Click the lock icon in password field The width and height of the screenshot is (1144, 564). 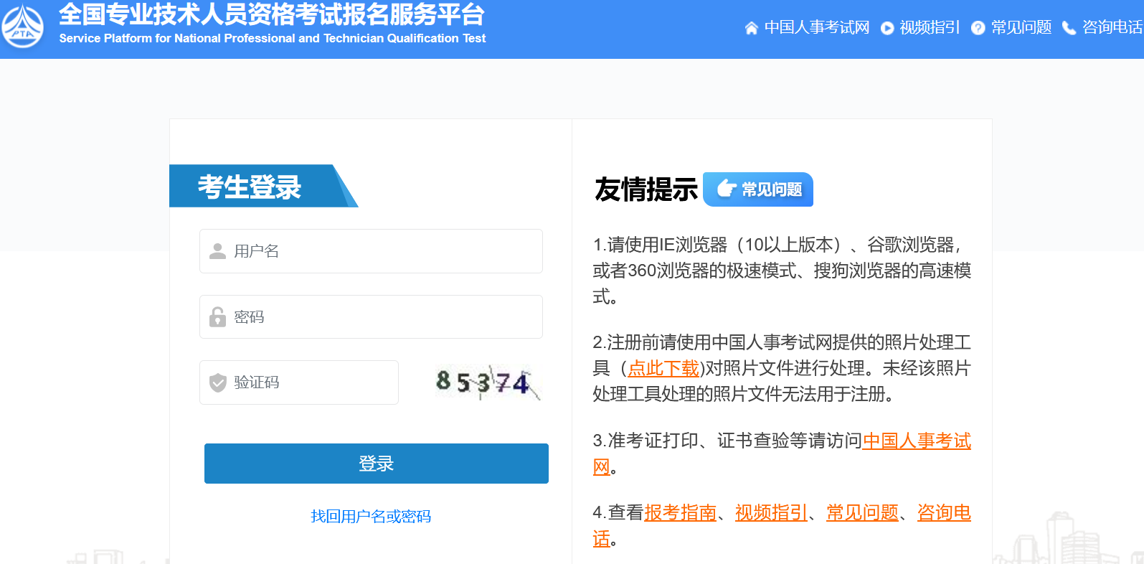(217, 317)
